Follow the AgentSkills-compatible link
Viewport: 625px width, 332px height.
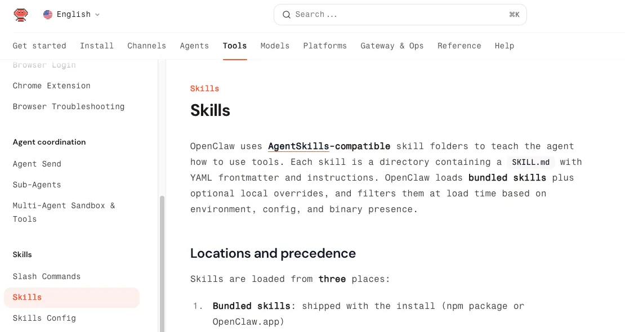(329, 146)
